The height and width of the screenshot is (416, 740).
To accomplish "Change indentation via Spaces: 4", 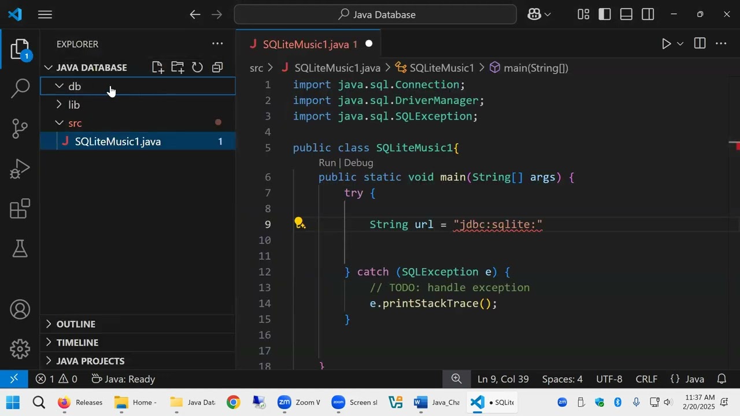I will (x=563, y=379).
